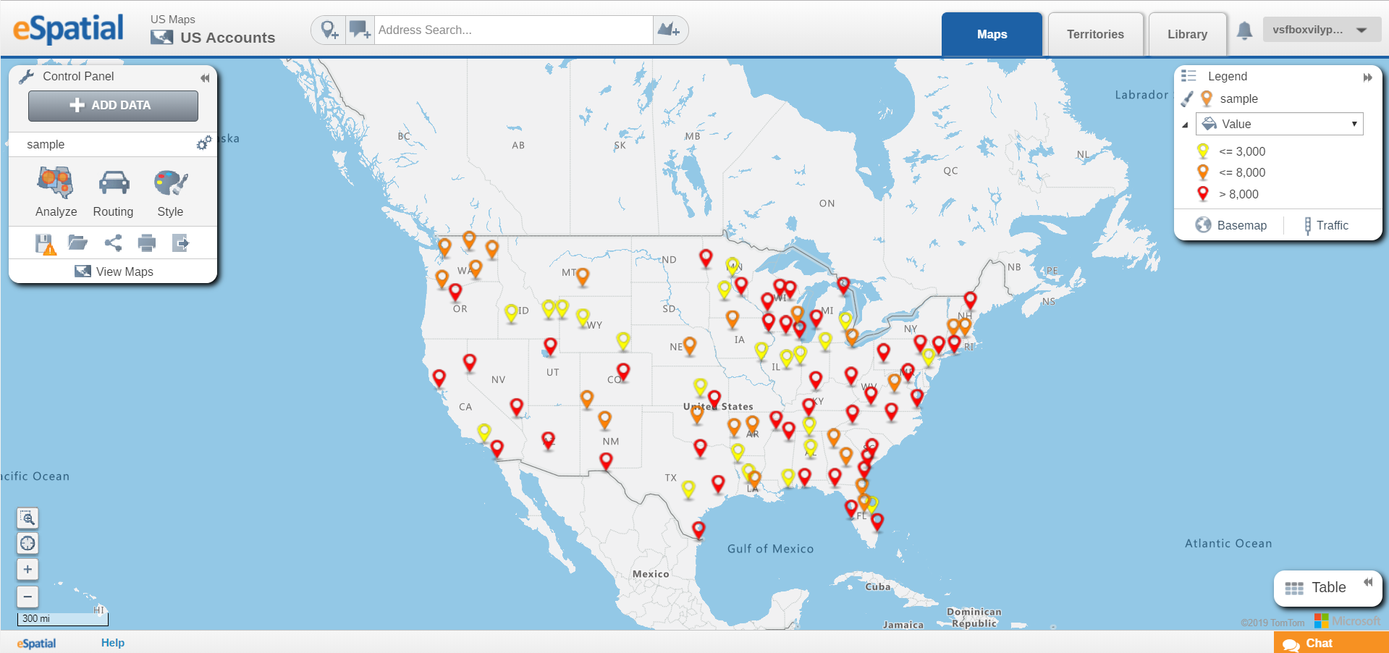Viewport: 1389px width, 653px height.
Task: Click the print map icon
Action: (x=147, y=243)
